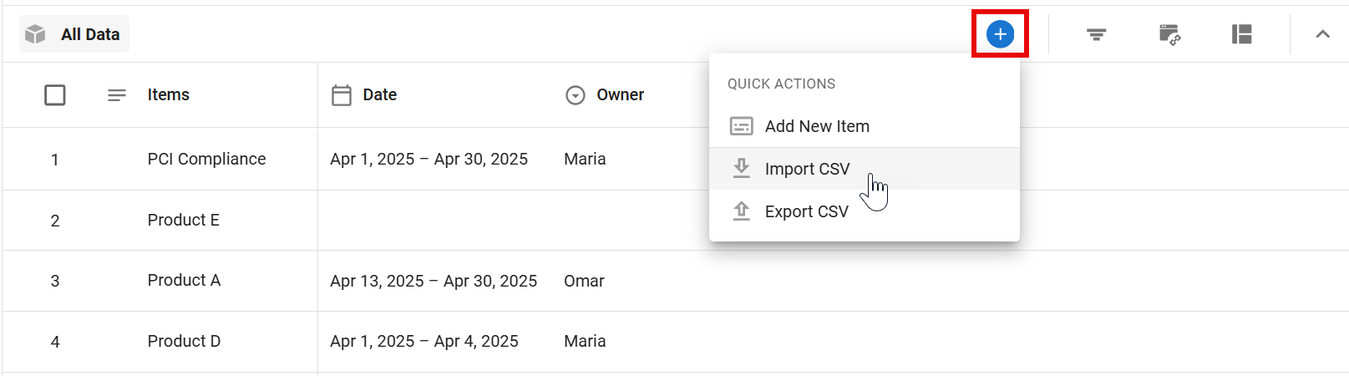Screen dimensions: 1349x376
Task: Click the Date column calendar icon
Action: coord(342,95)
